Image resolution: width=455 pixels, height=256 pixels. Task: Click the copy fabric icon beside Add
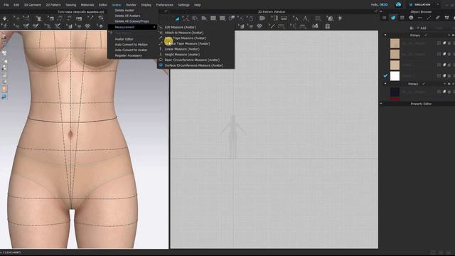point(412,28)
